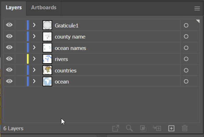Select the county name layer name
This screenshot has width=204, height=137.
tap(70, 37)
